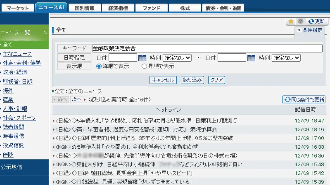Switch to the 国別情報 tab
330x185 pixels.
point(85,8)
